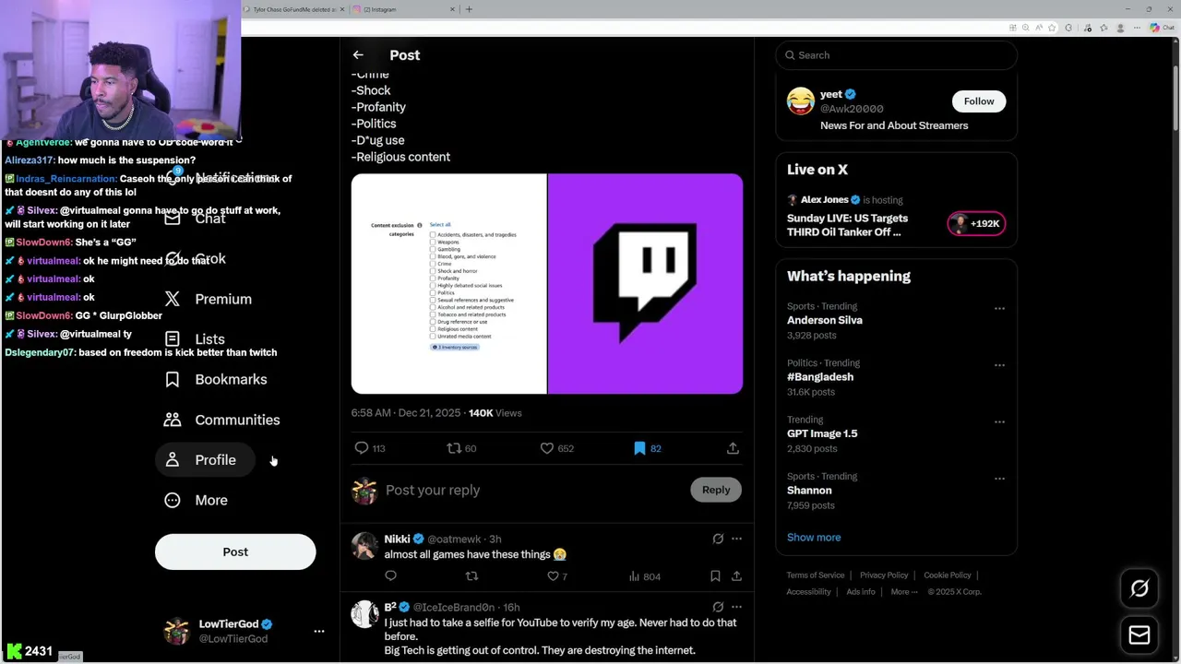Open the Anderson Silva trending topic

(x=825, y=320)
